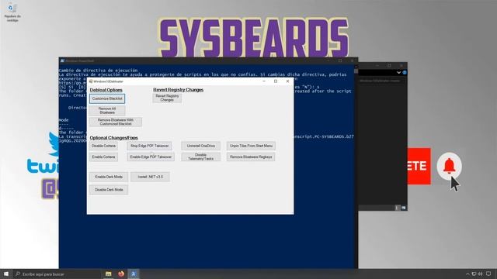Click Stop Edge PDF Takeover
Screen dimensions: 497x279
click(x=150, y=146)
